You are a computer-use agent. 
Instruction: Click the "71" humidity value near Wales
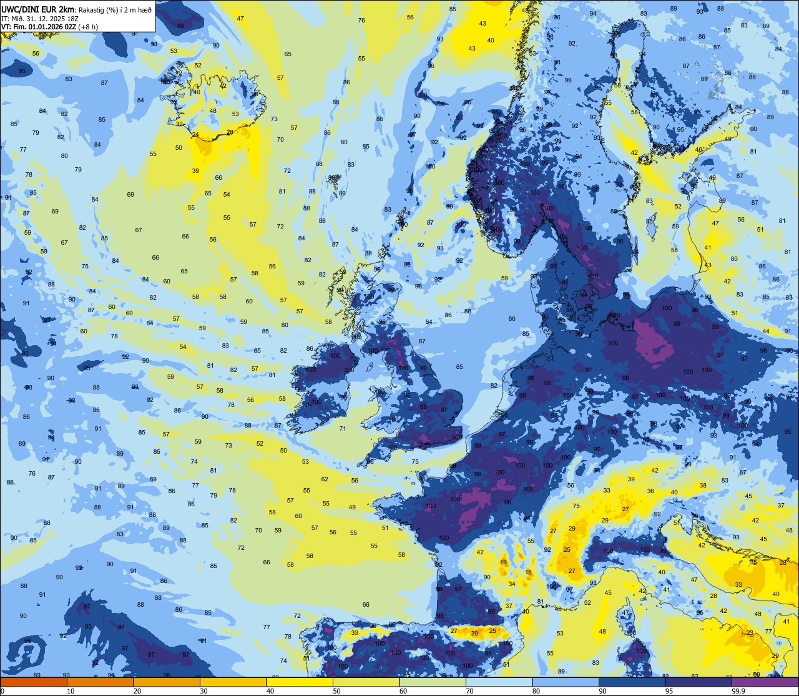point(343,428)
